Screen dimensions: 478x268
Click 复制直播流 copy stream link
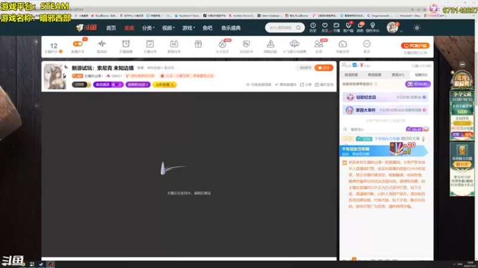(286, 85)
